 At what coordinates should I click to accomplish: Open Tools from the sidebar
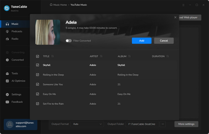(15, 74)
